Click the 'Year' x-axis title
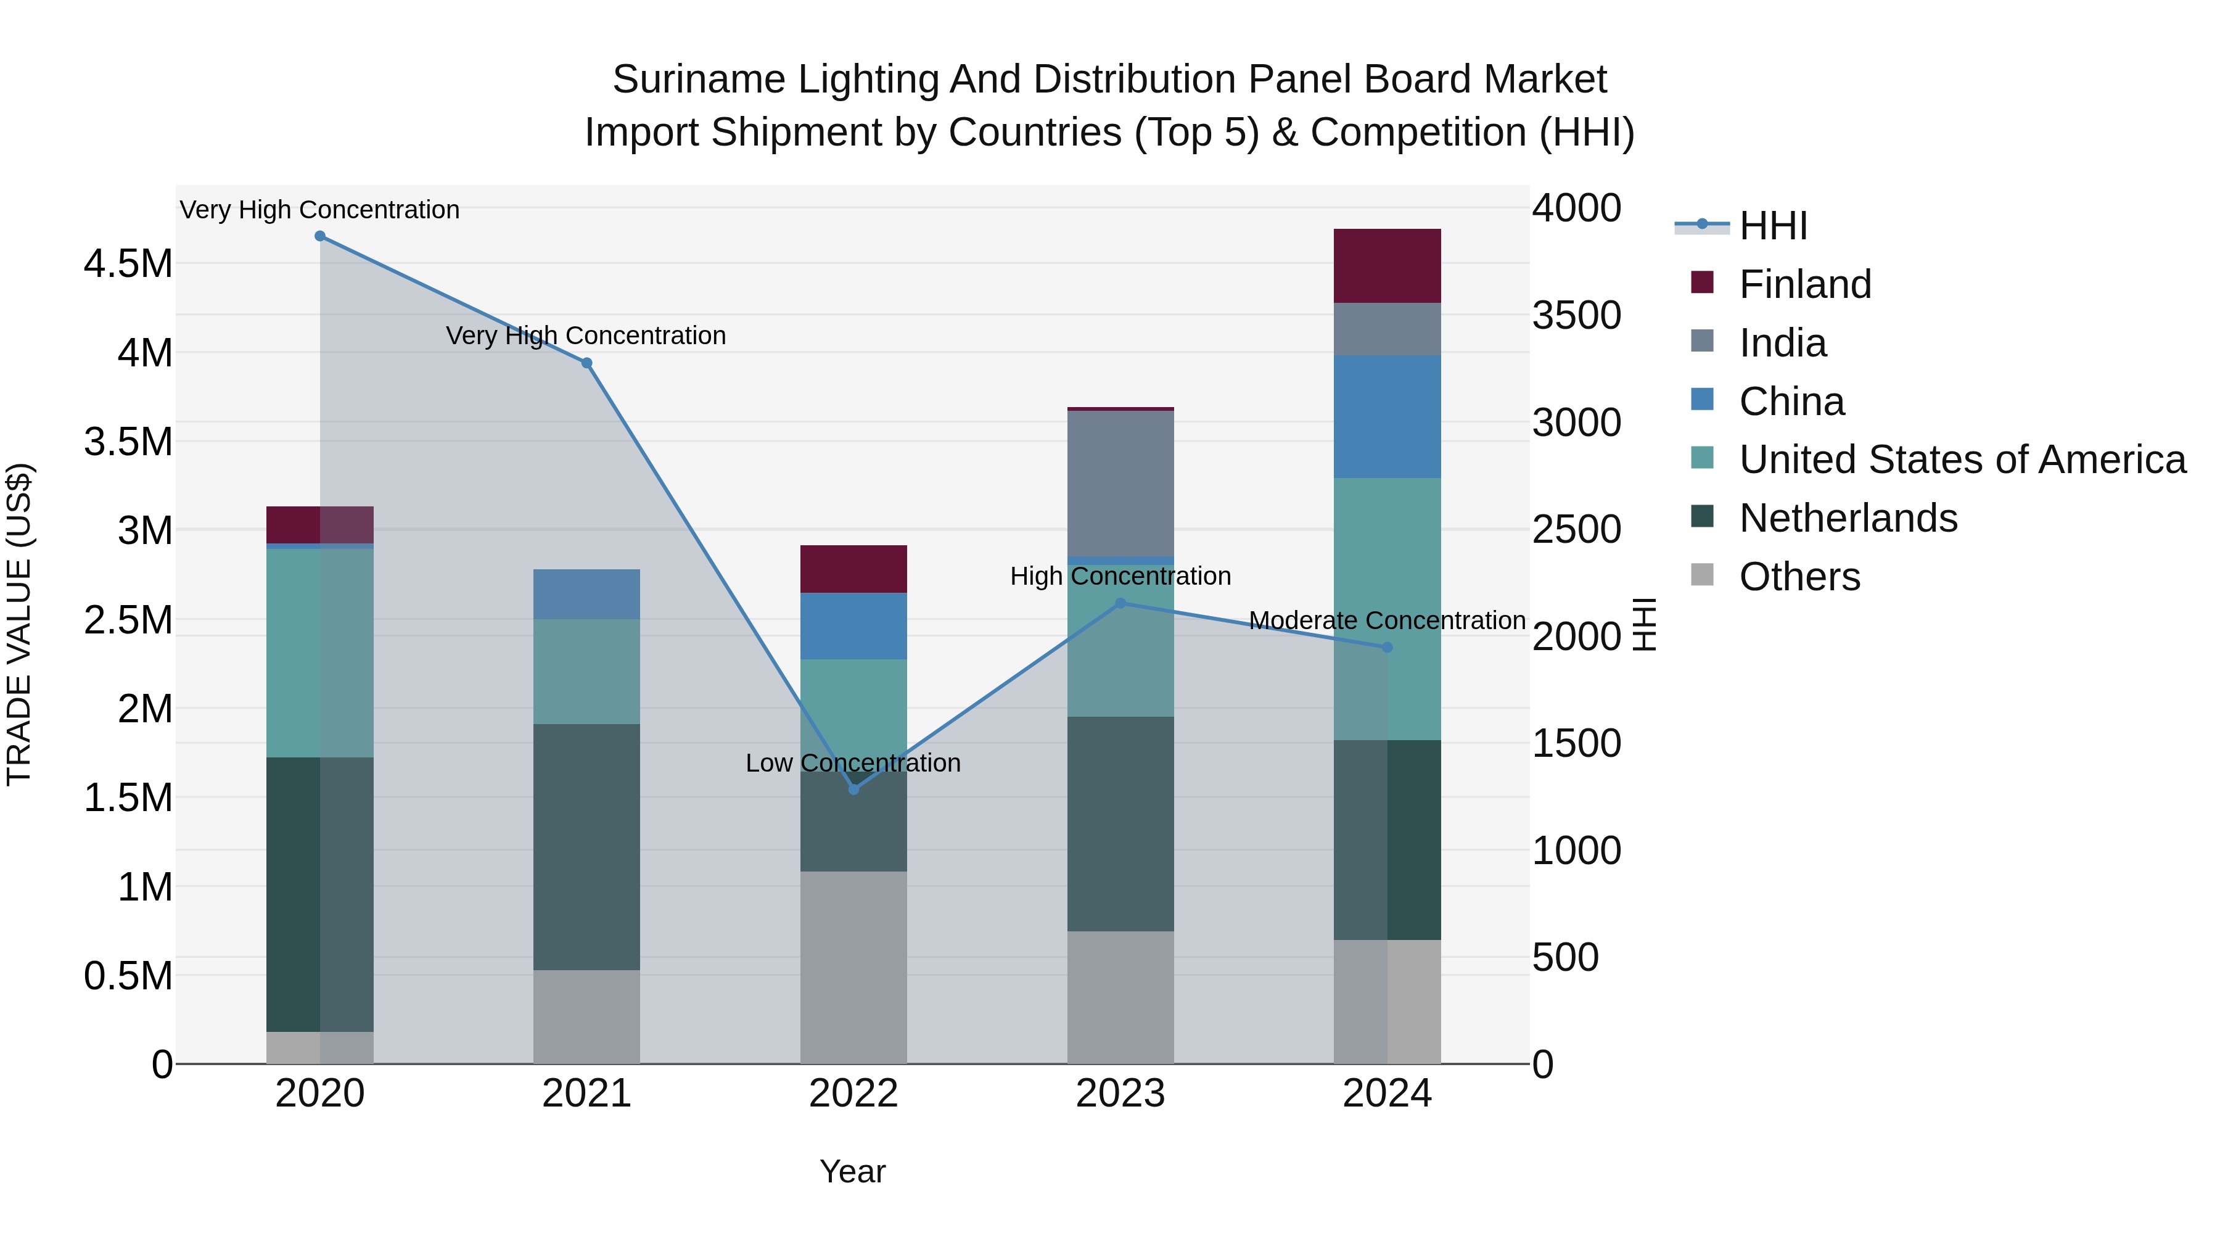Screen dimensions: 2220x1249 point(853,1171)
